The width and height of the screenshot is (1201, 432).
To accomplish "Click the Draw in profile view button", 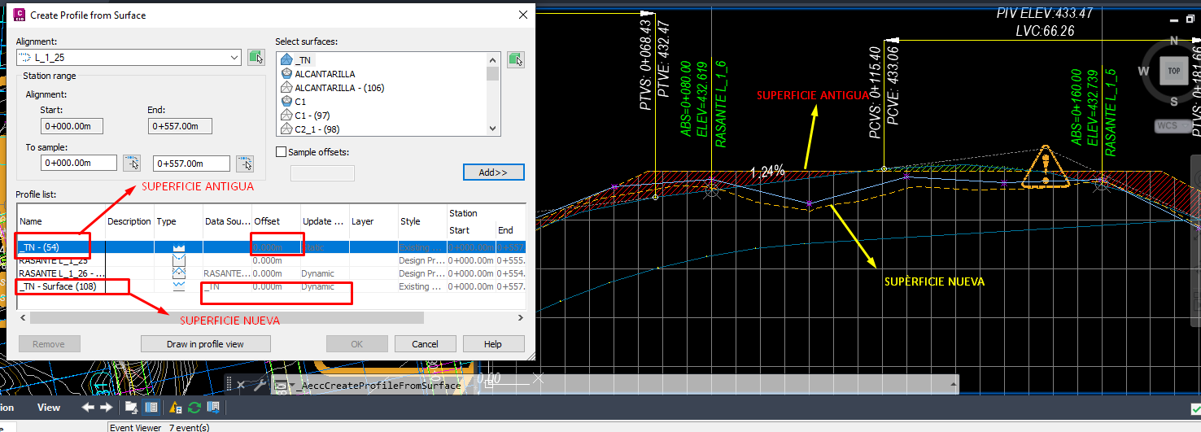I will click(205, 344).
